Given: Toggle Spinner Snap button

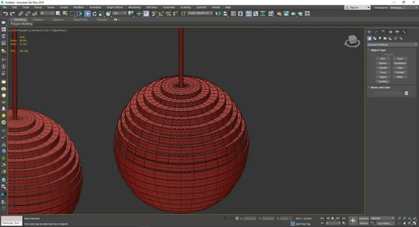Looking at the screenshot, I should 176,14.
